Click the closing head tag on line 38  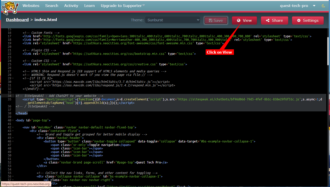[22, 113]
